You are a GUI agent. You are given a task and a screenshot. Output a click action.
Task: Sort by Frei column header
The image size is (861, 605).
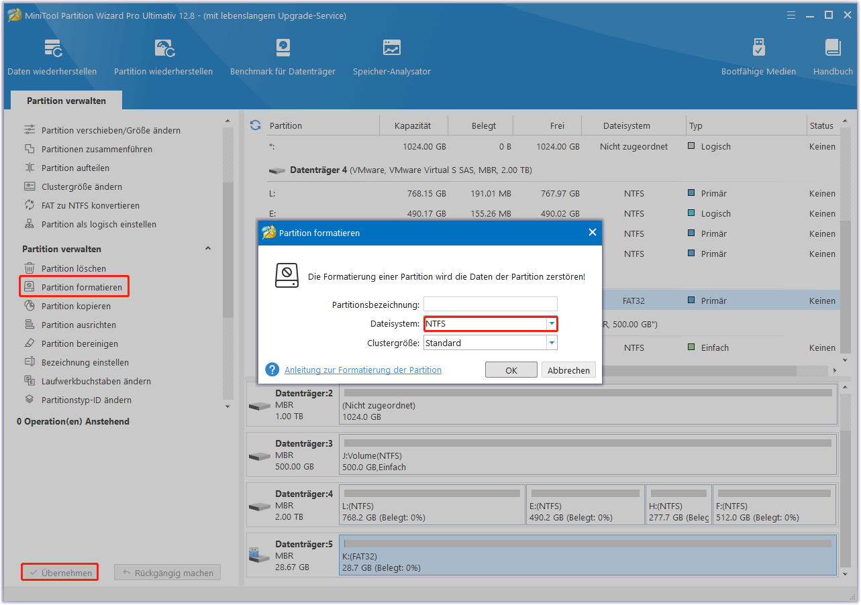557,125
